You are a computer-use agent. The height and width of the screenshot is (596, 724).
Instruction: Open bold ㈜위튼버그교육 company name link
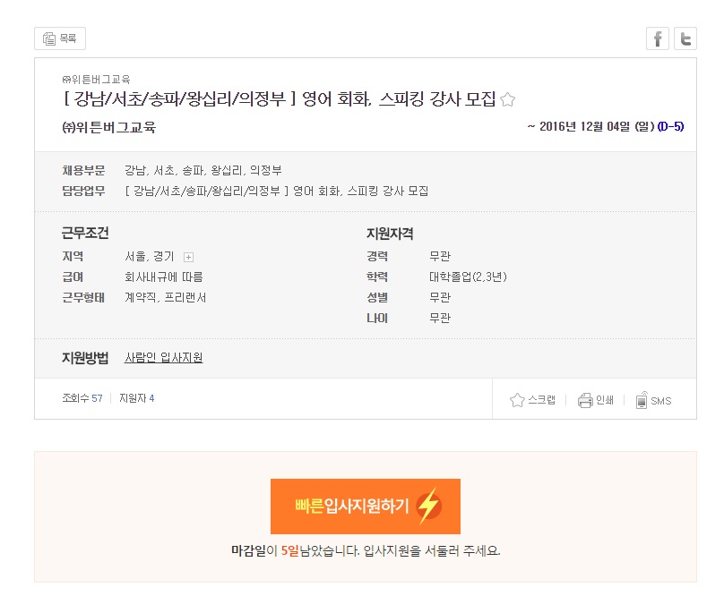coord(109,127)
